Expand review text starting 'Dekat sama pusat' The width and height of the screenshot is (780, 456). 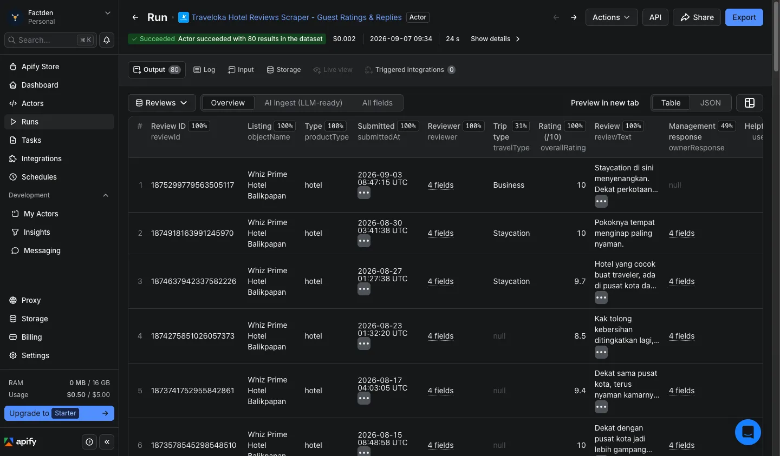pyautogui.click(x=601, y=407)
